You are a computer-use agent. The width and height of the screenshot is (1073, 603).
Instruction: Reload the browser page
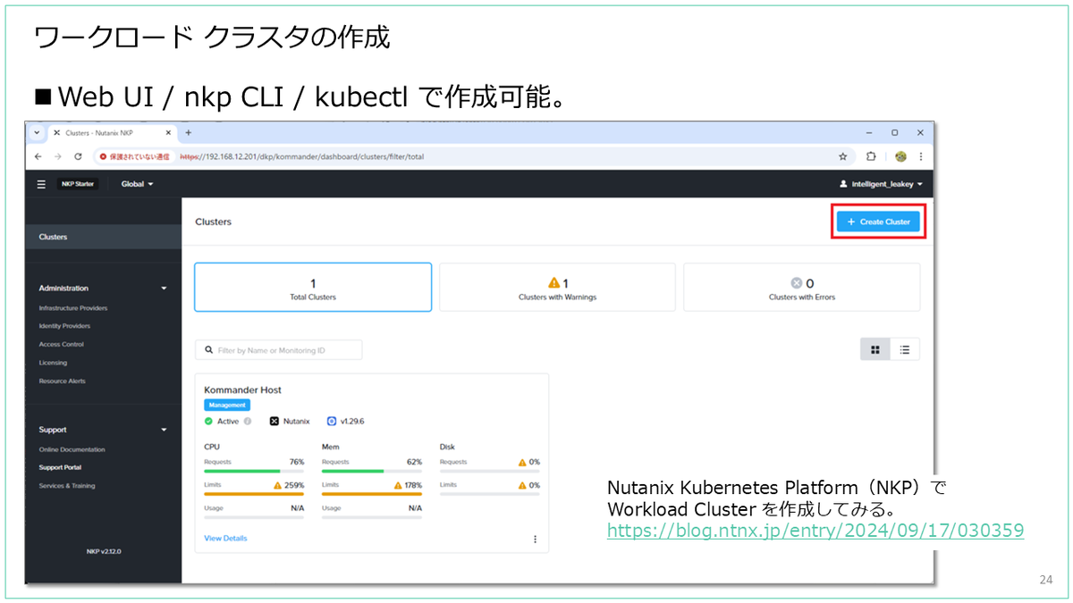pyautogui.click(x=78, y=156)
